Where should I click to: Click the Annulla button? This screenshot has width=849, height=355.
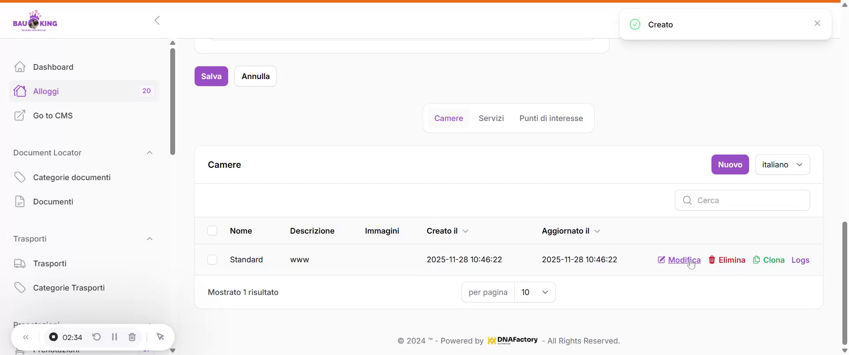[256, 76]
